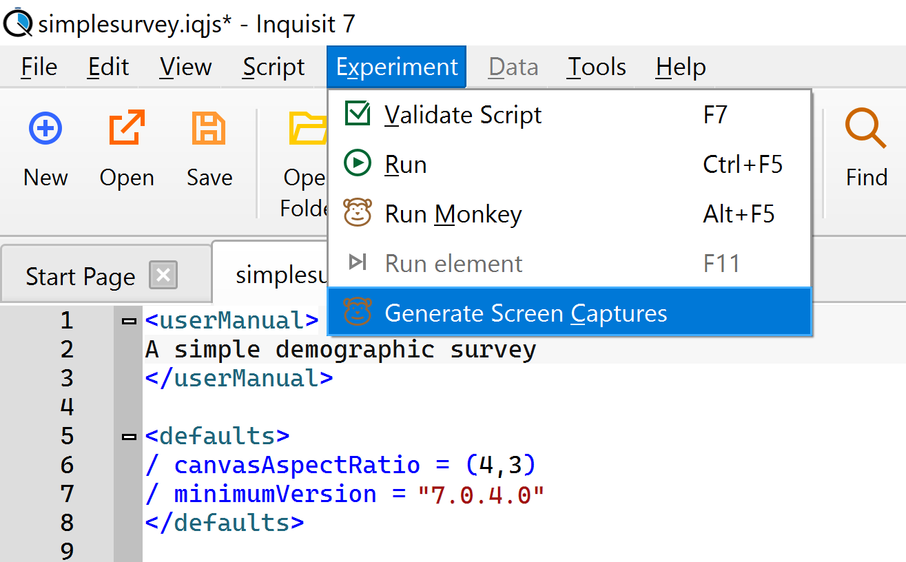906x562 pixels.
Task: Open the File menu
Action: coord(39,67)
